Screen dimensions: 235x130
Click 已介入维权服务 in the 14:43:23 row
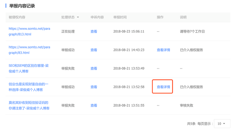(x=191, y=50)
